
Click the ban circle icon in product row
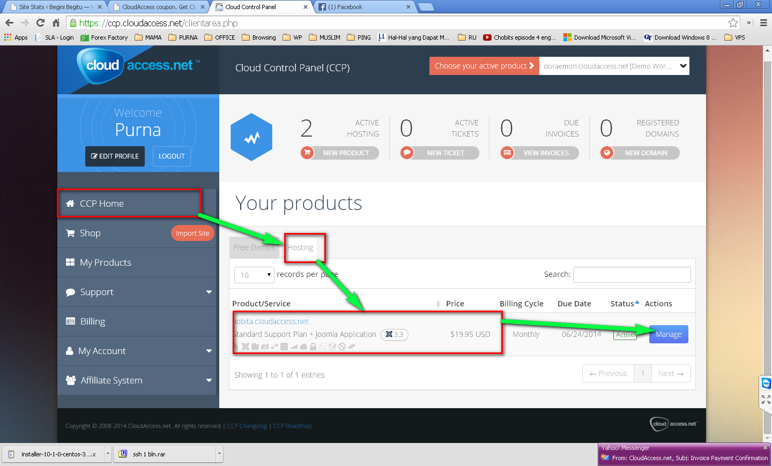[342, 347]
